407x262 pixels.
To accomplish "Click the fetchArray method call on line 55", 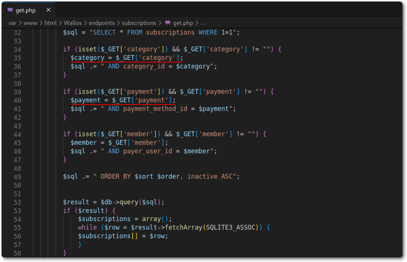I will 184,227.
